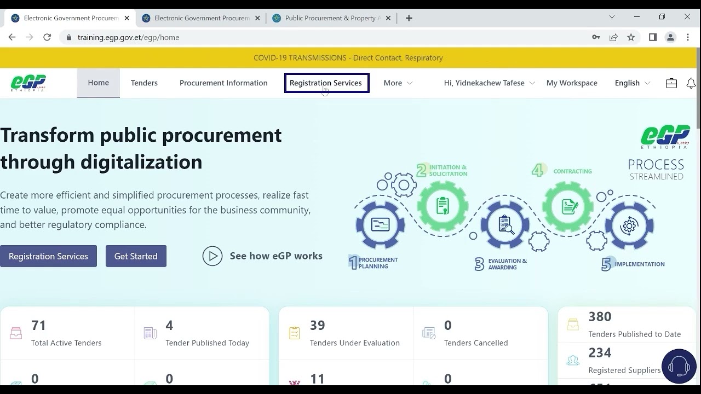Screen dimensions: 701x394
Task: Click the 'Tenders Published to Date' label
Action: pyautogui.click(x=635, y=334)
